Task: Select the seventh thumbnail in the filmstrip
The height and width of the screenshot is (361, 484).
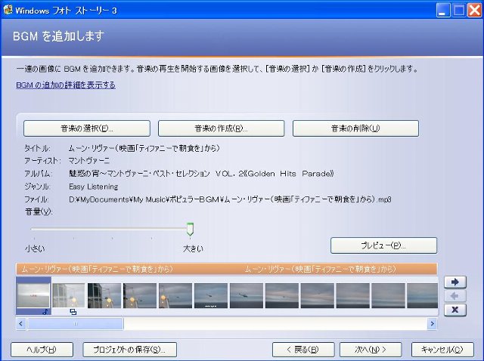Action: [247, 295]
